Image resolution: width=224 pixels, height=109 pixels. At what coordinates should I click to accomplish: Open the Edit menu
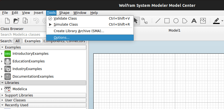(15, 13)
